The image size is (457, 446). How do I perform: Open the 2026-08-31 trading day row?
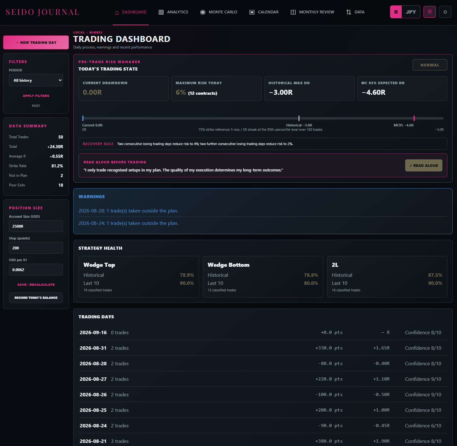pyautogui.click(x=263, y=348)
